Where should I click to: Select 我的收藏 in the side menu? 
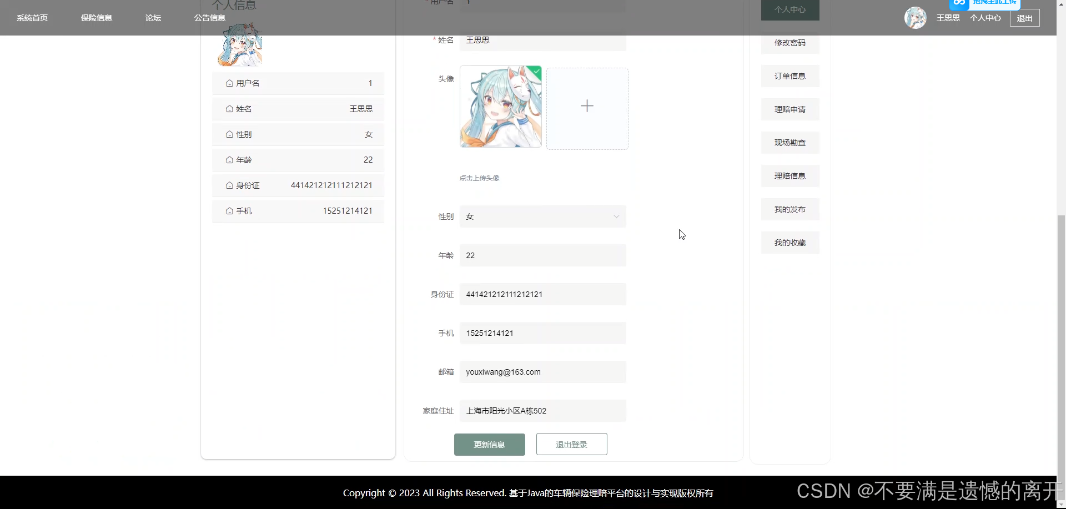(790, 243)
